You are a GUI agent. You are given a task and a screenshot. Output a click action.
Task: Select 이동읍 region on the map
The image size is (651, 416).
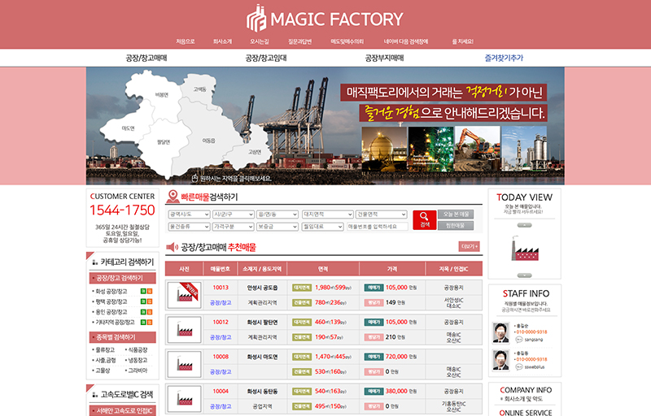208,141
